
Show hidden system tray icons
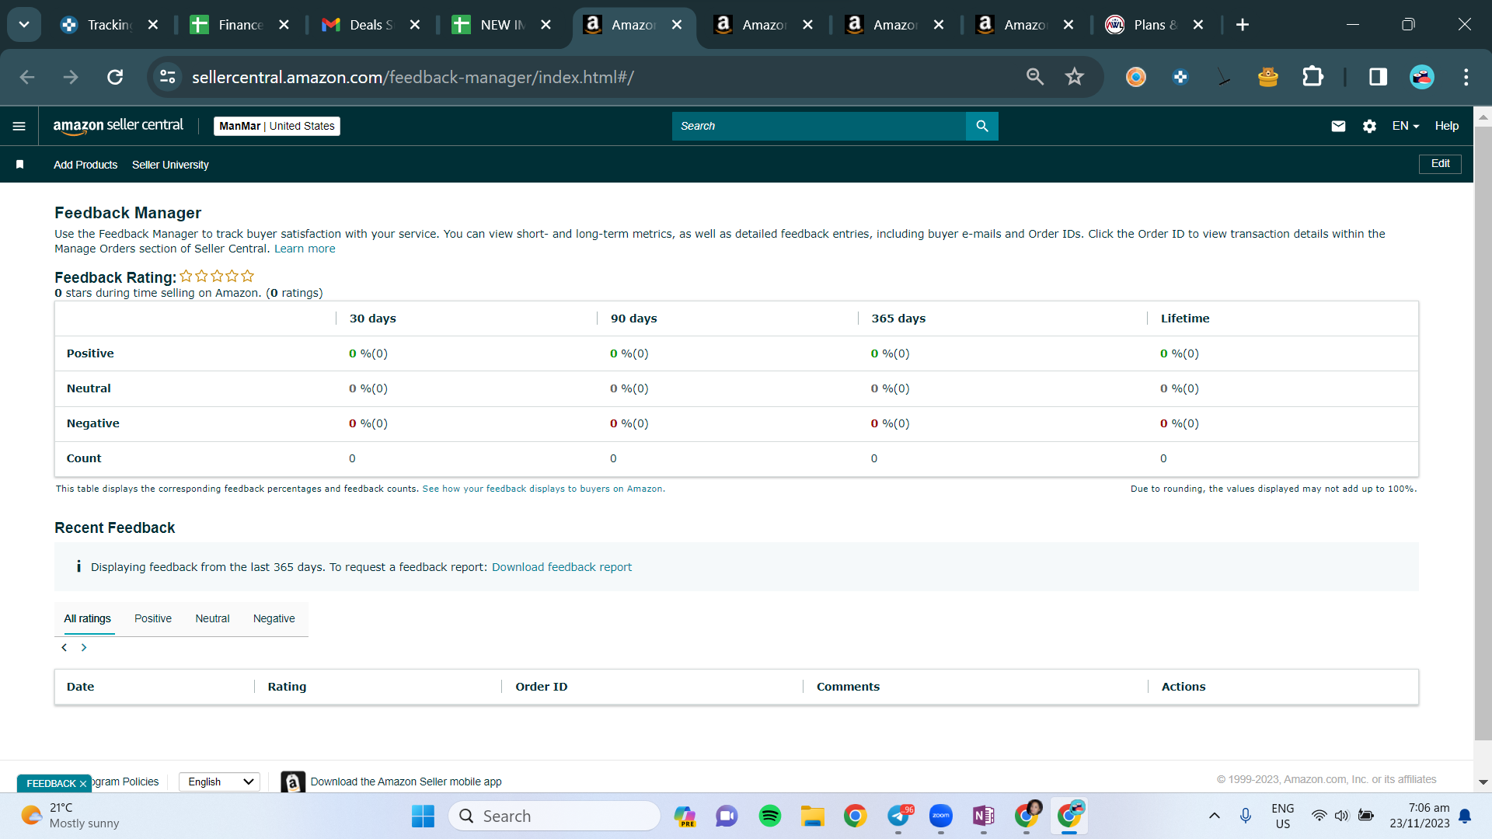coord(1215,816)
